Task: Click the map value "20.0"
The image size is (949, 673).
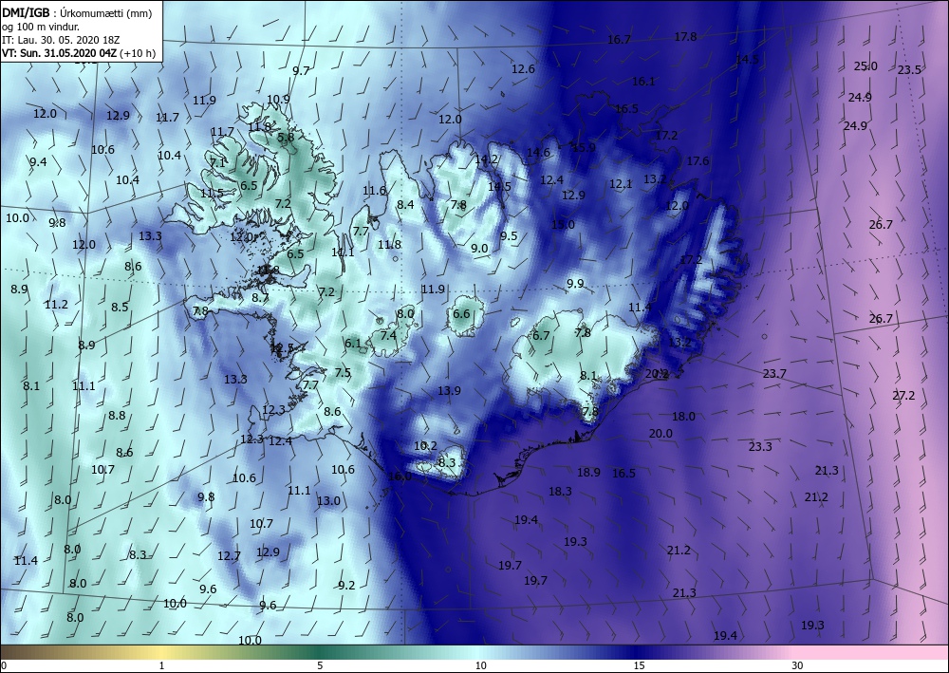Action: point(661,433)
